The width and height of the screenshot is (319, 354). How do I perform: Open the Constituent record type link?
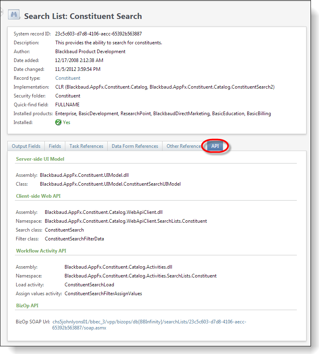coord(68,78)
